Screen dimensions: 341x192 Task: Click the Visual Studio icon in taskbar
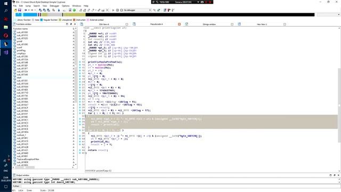(6, 52)
